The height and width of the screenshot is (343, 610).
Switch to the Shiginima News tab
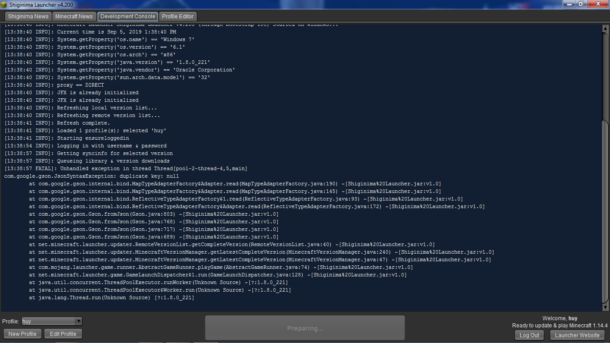pyautogui.click(x=28, y=17)
